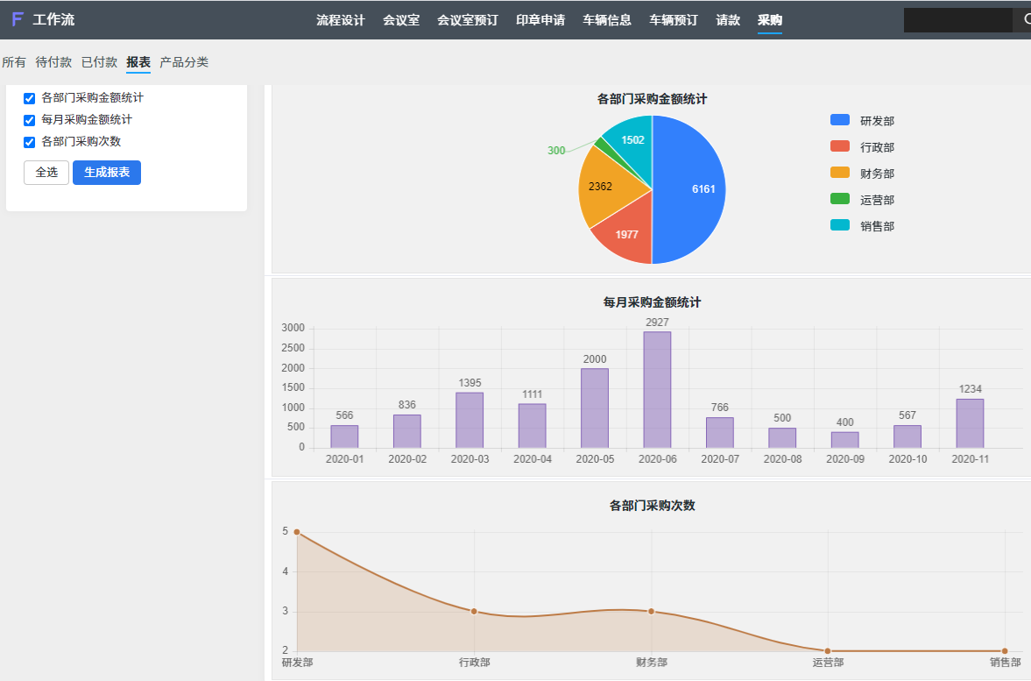Click the 2020-06 bar in monthly chart

(x=657, y=390)
